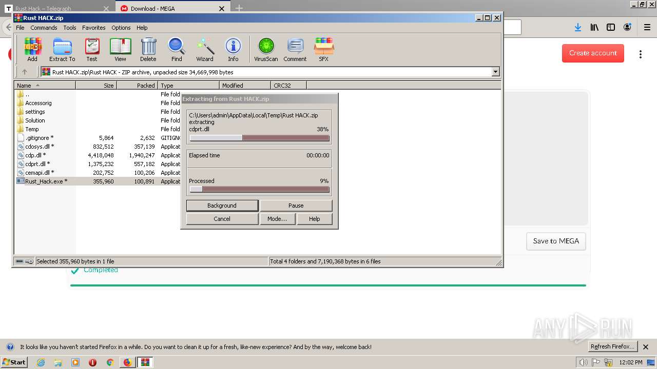
Task: Select the Download - MEGA tab
Action: (x=173, y=9)
